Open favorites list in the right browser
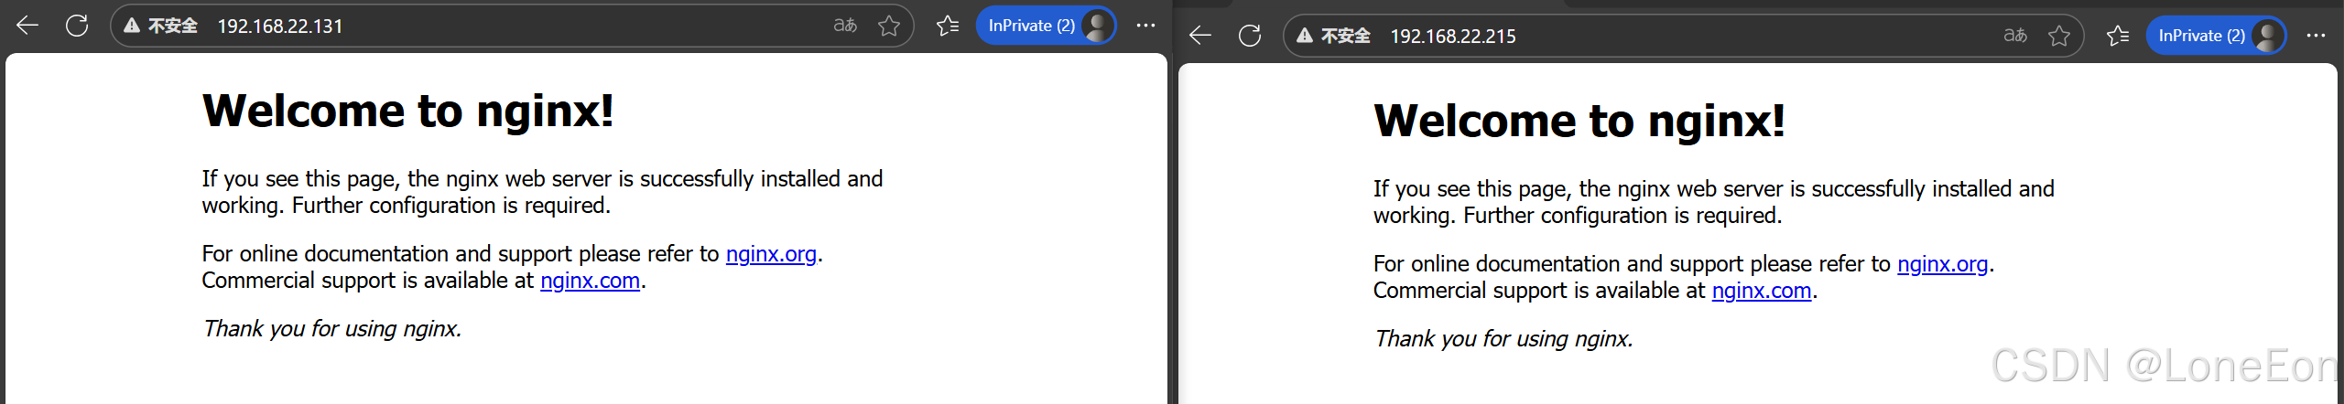Screen dimensions: 2344x404 tap(2118, 36)
